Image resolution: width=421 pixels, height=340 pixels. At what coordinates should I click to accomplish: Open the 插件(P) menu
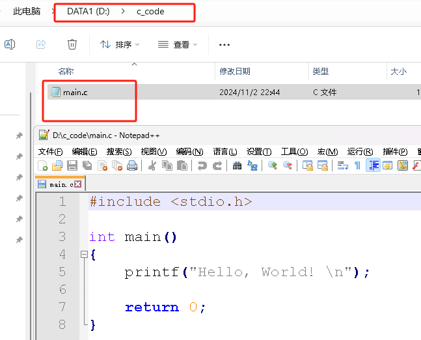click(x=395, y=152)
